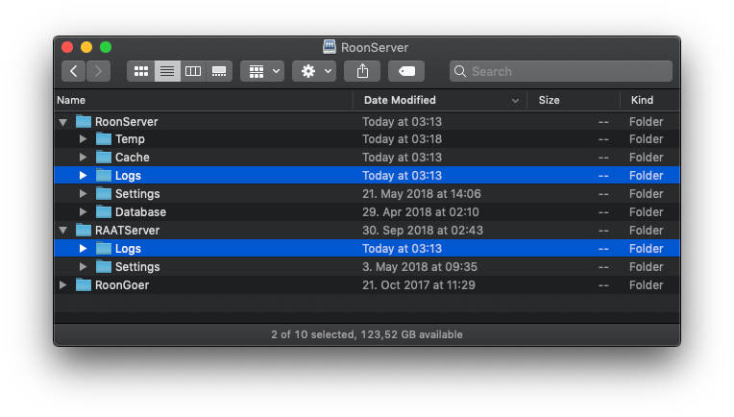Minimize the Finder window

click(86, 47)
